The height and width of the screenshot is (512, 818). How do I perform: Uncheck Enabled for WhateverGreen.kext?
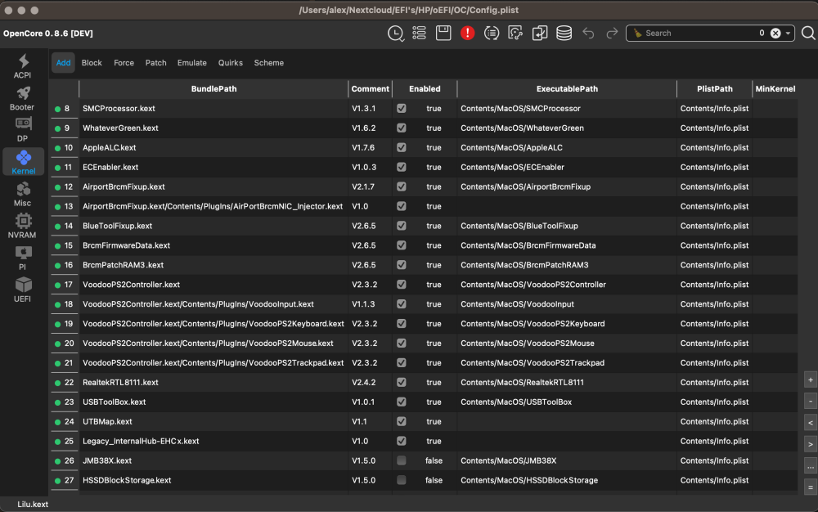[x=401, y=128]
